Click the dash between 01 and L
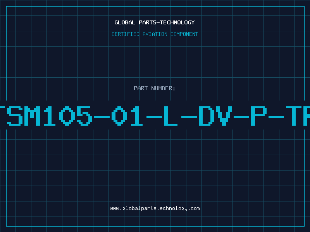 154,117
